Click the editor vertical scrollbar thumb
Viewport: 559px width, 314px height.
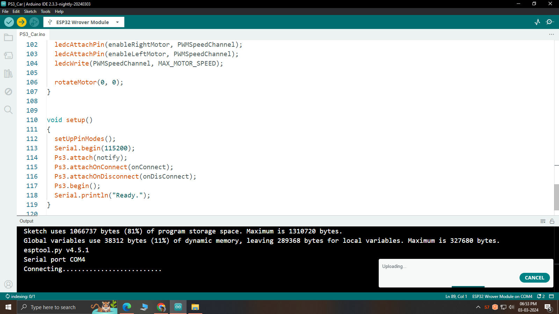coord(556,197)
